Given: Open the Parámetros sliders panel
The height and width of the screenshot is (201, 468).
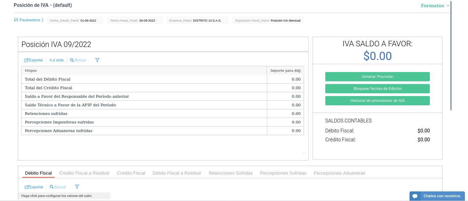Looking at the screenshot, I should pos(29,20).
